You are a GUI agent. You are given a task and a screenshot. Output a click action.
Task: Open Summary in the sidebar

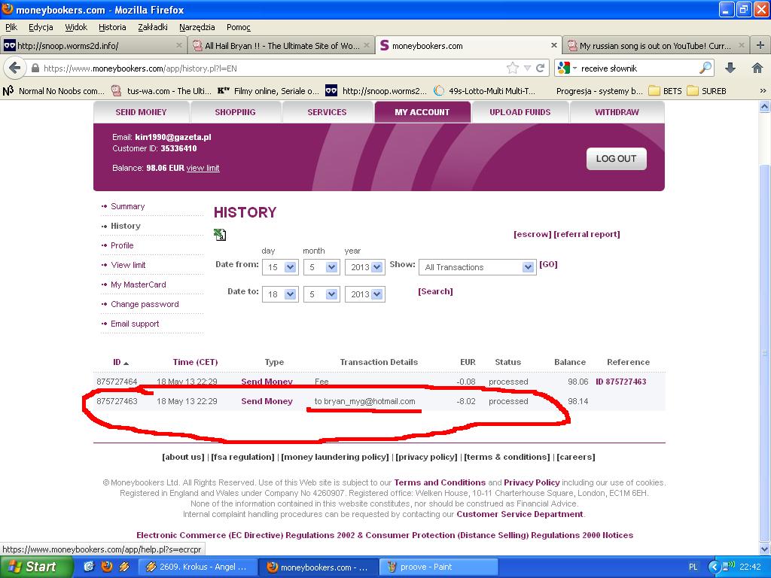click(x=127, y=206)
